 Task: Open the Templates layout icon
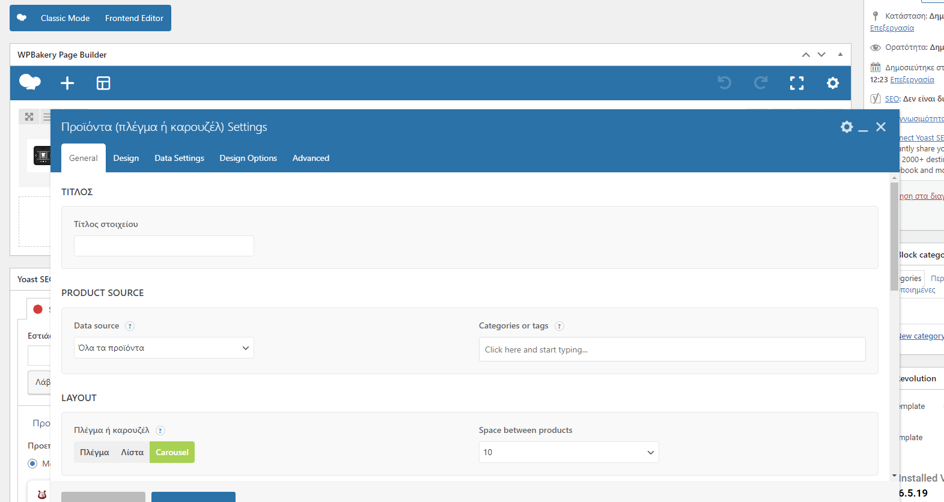(103, 83)
